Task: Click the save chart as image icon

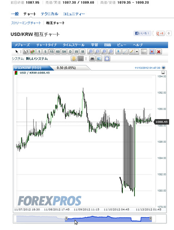Action: 99,59
